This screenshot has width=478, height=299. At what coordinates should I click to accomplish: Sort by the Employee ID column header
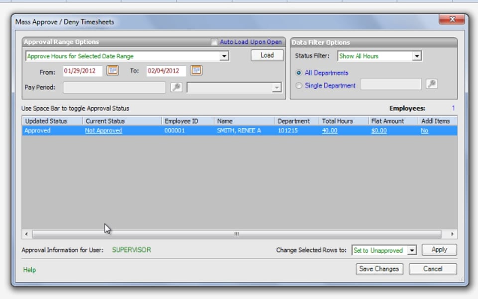point(188,121)
